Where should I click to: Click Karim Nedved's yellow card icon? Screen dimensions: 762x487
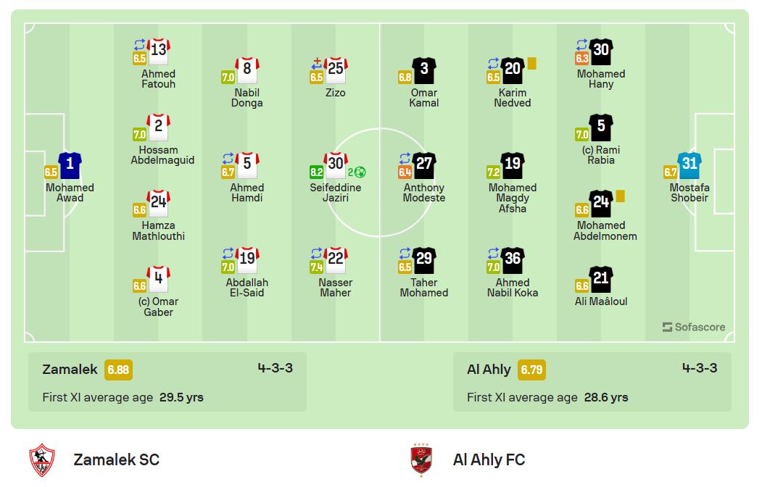[531, 64]
